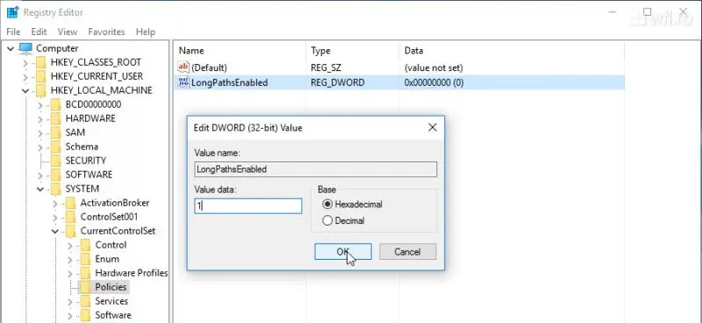Click the ActivationBroker folder icon
Image resolution: width=702 pixels, height=323 pixels.
point(70,203)
